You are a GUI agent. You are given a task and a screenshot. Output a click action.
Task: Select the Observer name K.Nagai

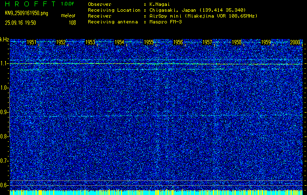click(x=159, y=4)
